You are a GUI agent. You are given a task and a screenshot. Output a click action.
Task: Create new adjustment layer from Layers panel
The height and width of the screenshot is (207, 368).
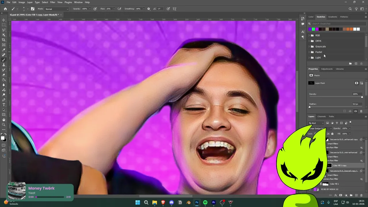click(346, 195)
